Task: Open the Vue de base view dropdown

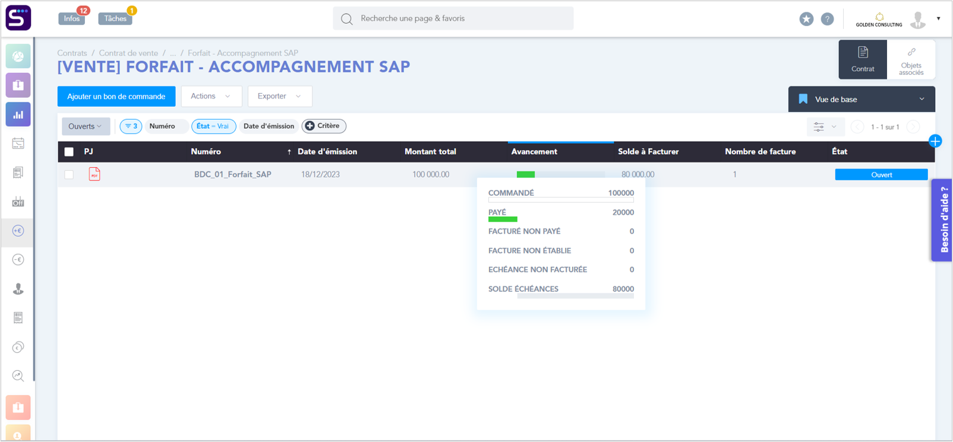Action: [862, 99]
